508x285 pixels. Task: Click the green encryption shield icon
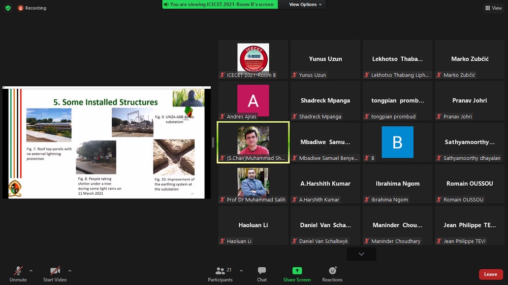click(8, 8)
